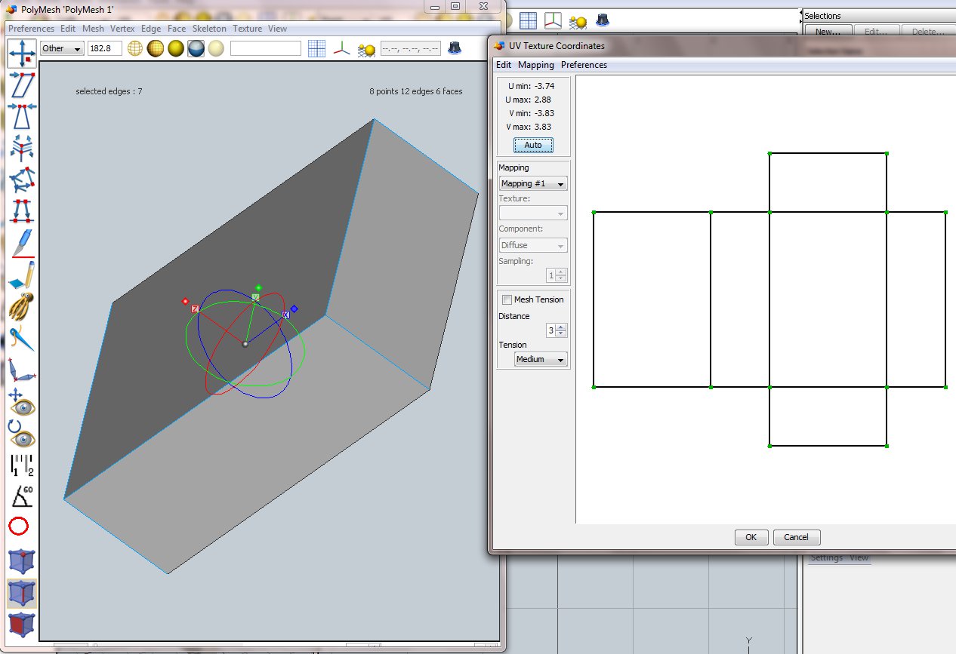Open the Mesh menu
The width and height of the screenshot is (956, 654).
click(x=93, y=29)
